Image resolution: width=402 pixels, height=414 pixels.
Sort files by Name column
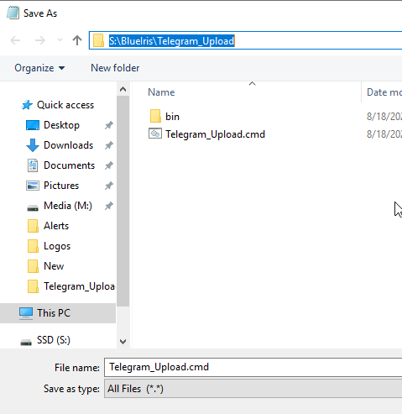[161, 92]
